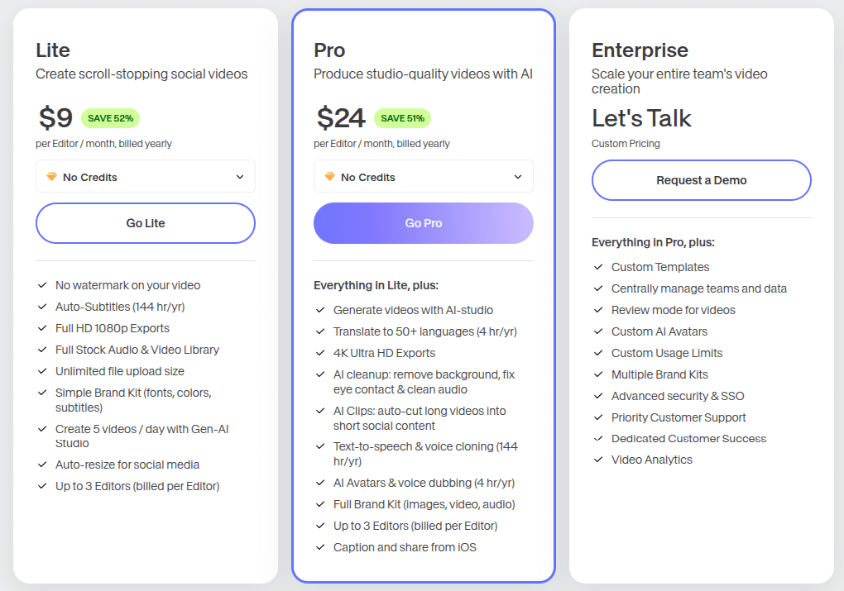
Task: Click checkmark next to "Caption and share from iOS"
Action: point(319,547)
